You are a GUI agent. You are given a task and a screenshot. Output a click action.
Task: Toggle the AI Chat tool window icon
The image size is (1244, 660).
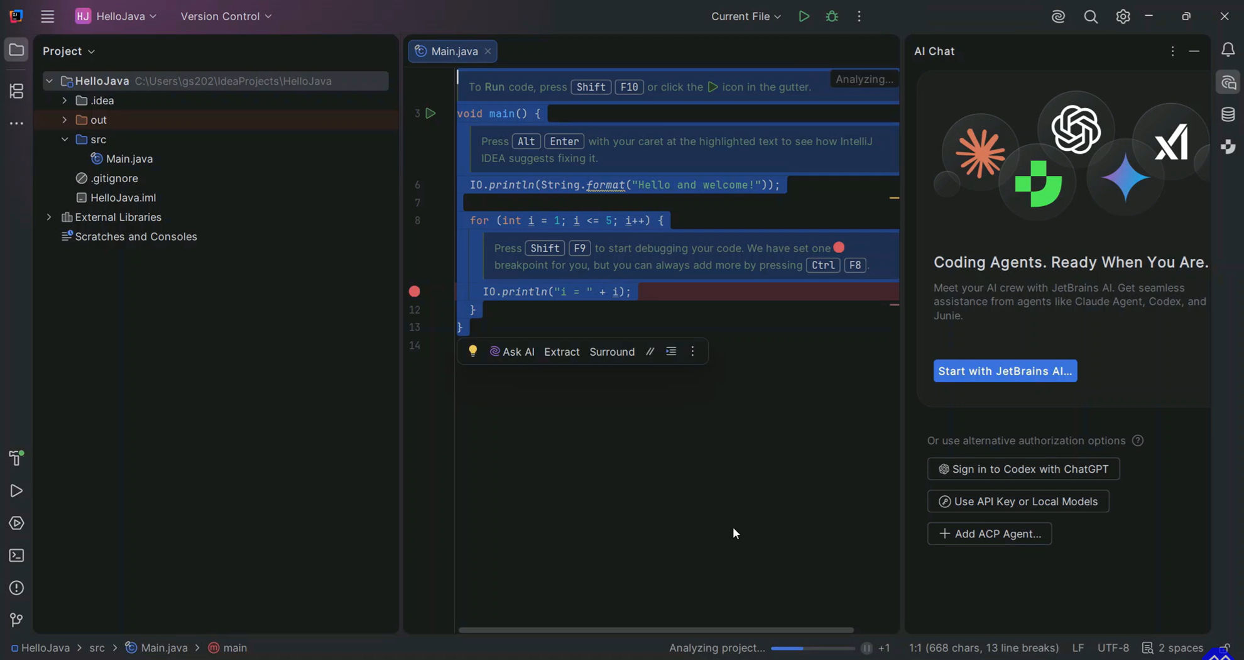pos(1228,82)
